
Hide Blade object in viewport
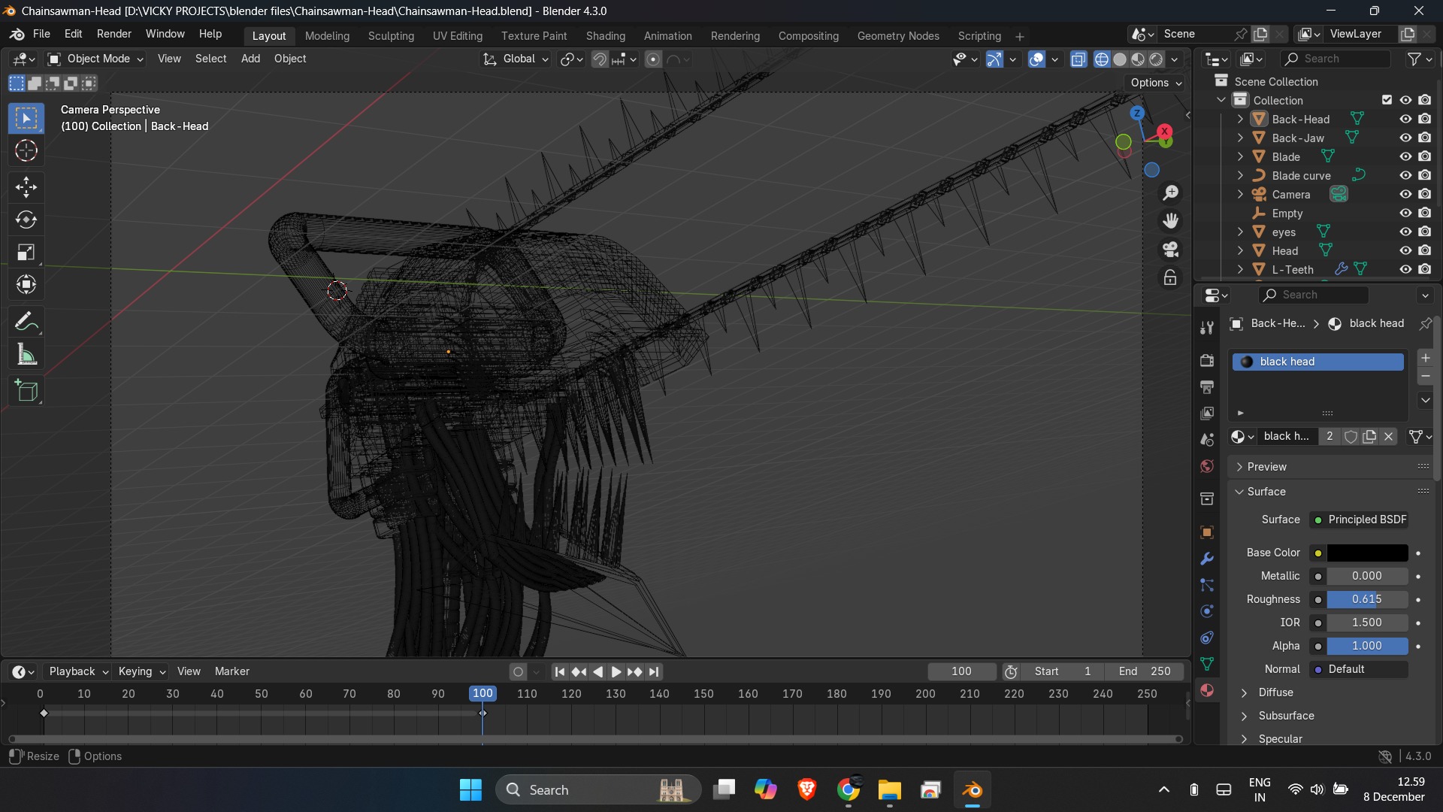(1405, 156)
